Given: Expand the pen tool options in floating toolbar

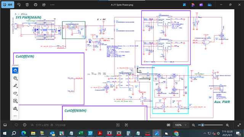Looking at the screenshot, I should (15, 86).
